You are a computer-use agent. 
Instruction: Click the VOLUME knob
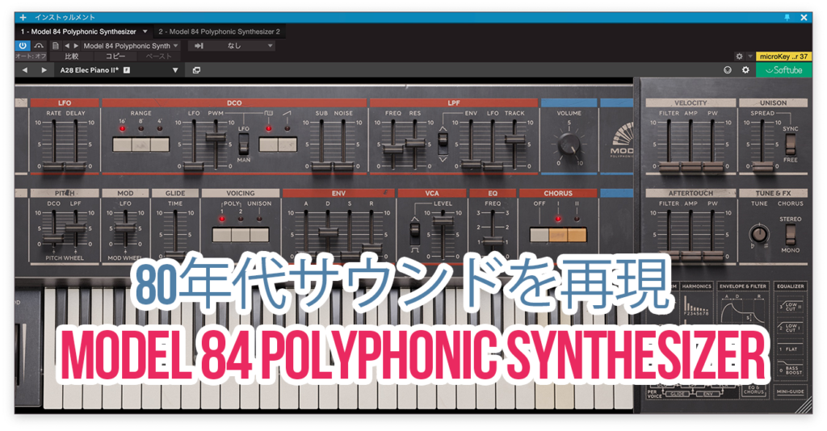click(569, 144)
